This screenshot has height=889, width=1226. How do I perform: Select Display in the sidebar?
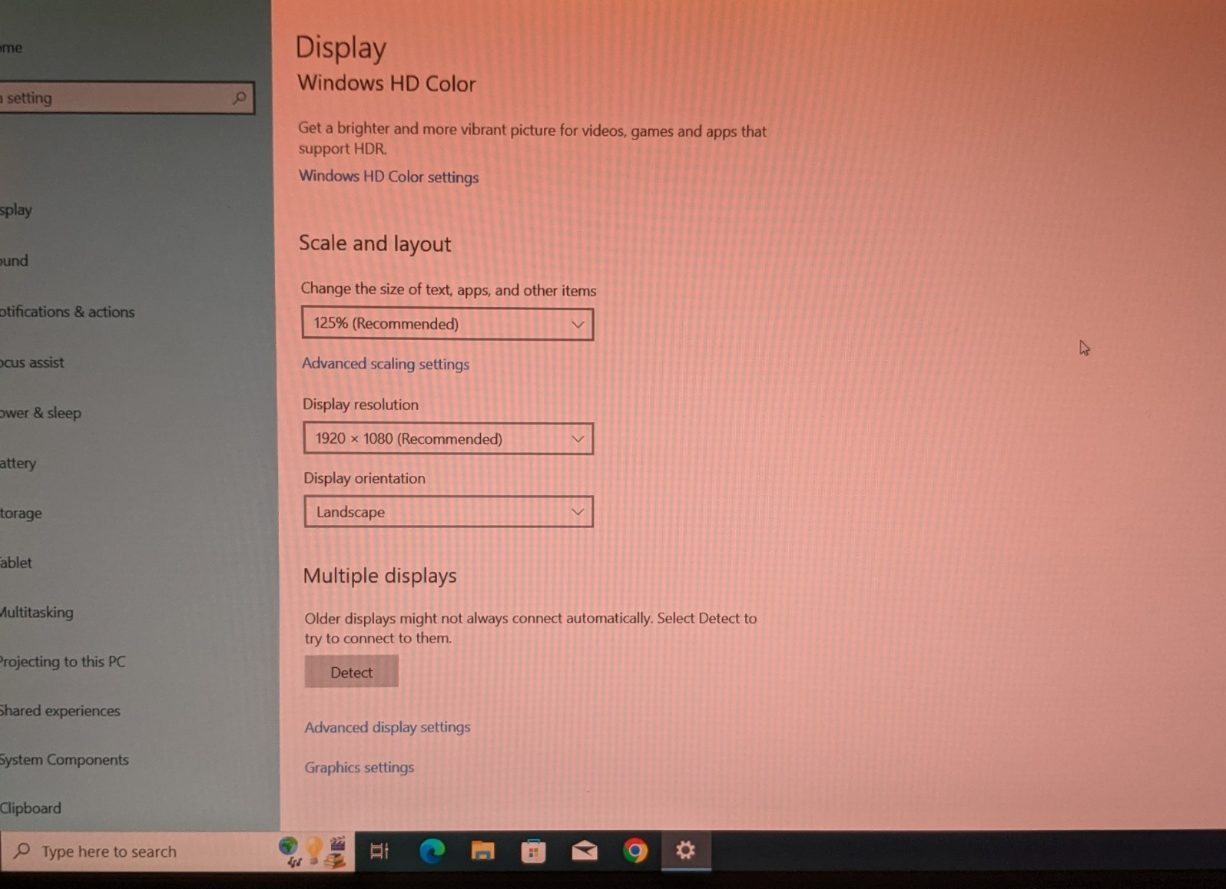[16, 210]
